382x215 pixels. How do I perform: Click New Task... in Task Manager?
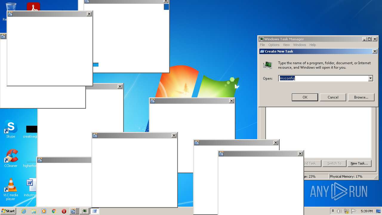[x=359, y=163]
